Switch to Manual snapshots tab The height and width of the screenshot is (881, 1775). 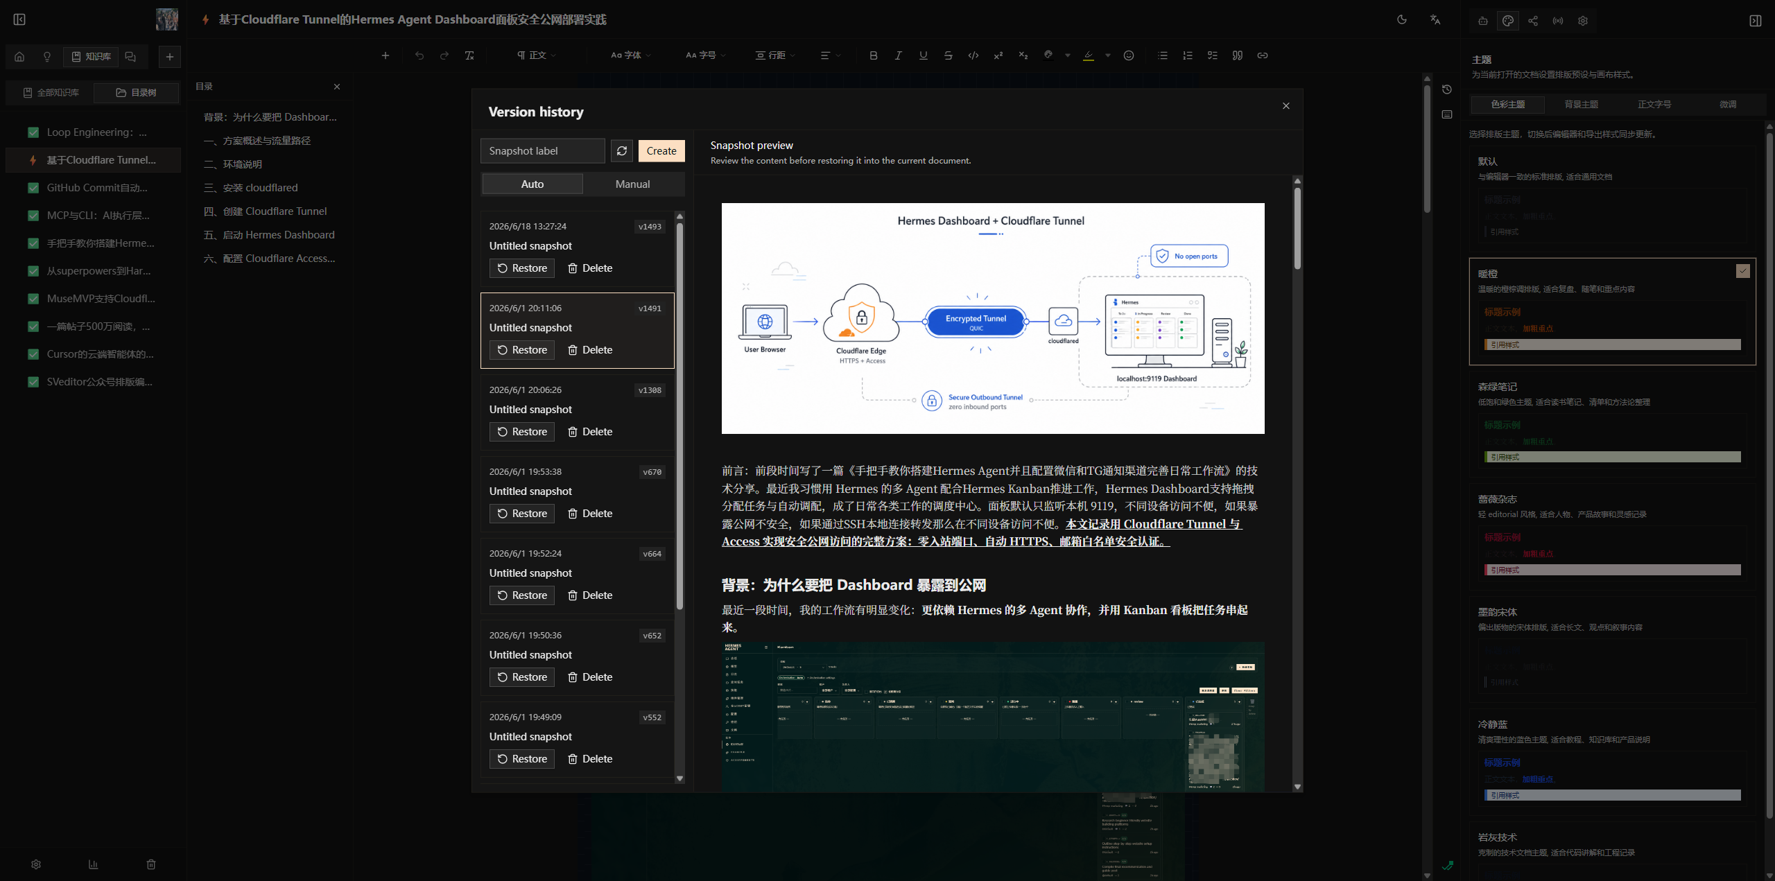pyautogui.click(x=632, y=184)
